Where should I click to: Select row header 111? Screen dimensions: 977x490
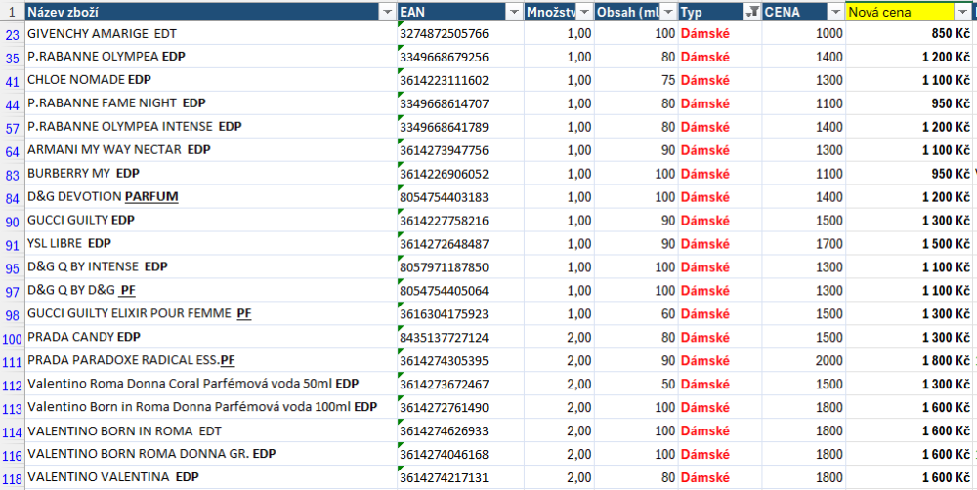click(13, 360)
